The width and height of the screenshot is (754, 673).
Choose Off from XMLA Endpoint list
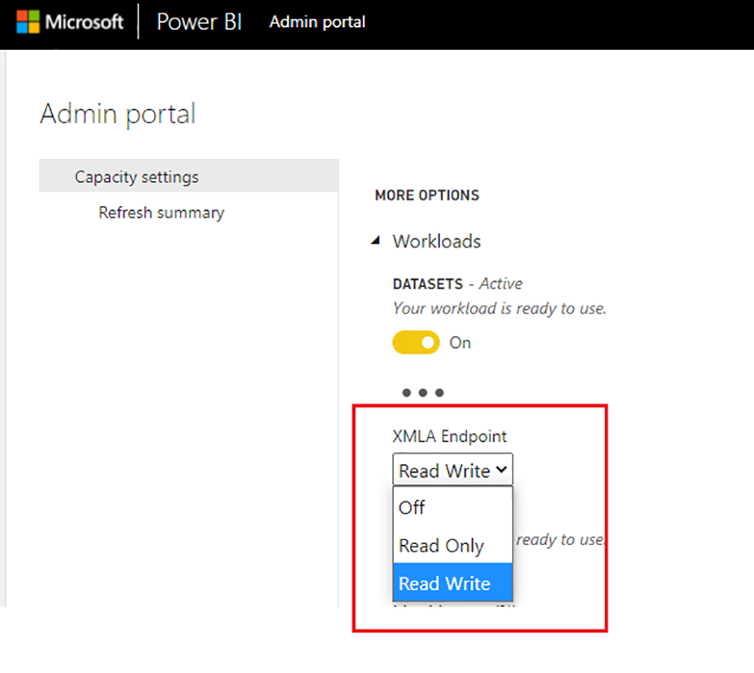pyautogui.click(x=452, y=507)
